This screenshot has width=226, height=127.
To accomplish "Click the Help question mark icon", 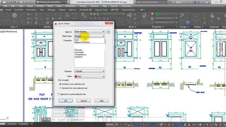I will (x=207, y=2).
